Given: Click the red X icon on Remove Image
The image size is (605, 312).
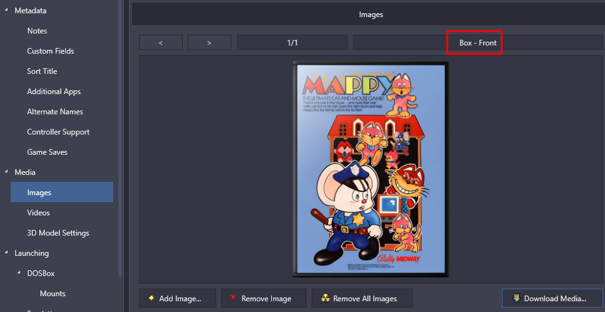Looking at the screenshot, I should [233, 299].
